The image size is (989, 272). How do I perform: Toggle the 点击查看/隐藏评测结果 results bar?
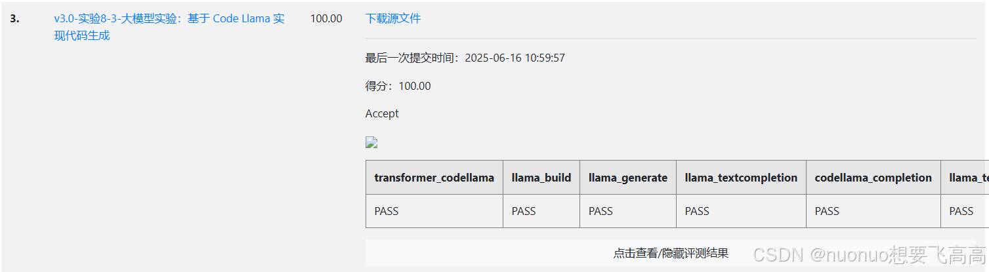pyautogui.click(x=671, y=253)
